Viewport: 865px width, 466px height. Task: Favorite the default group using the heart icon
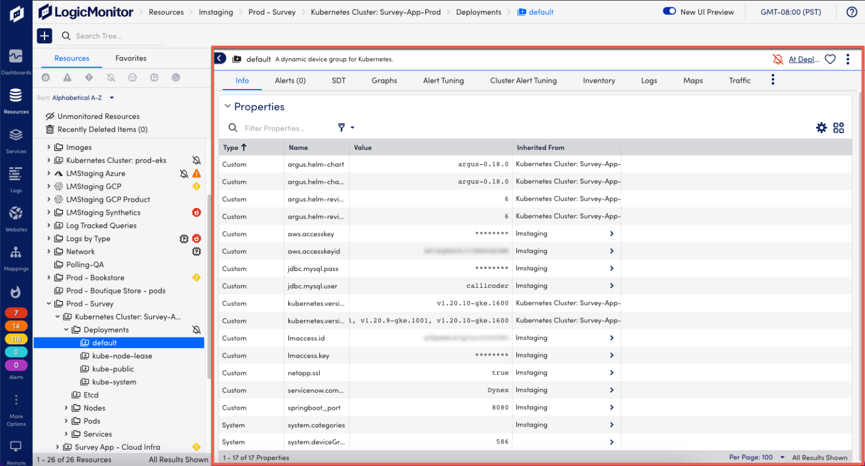click(830, 59)
